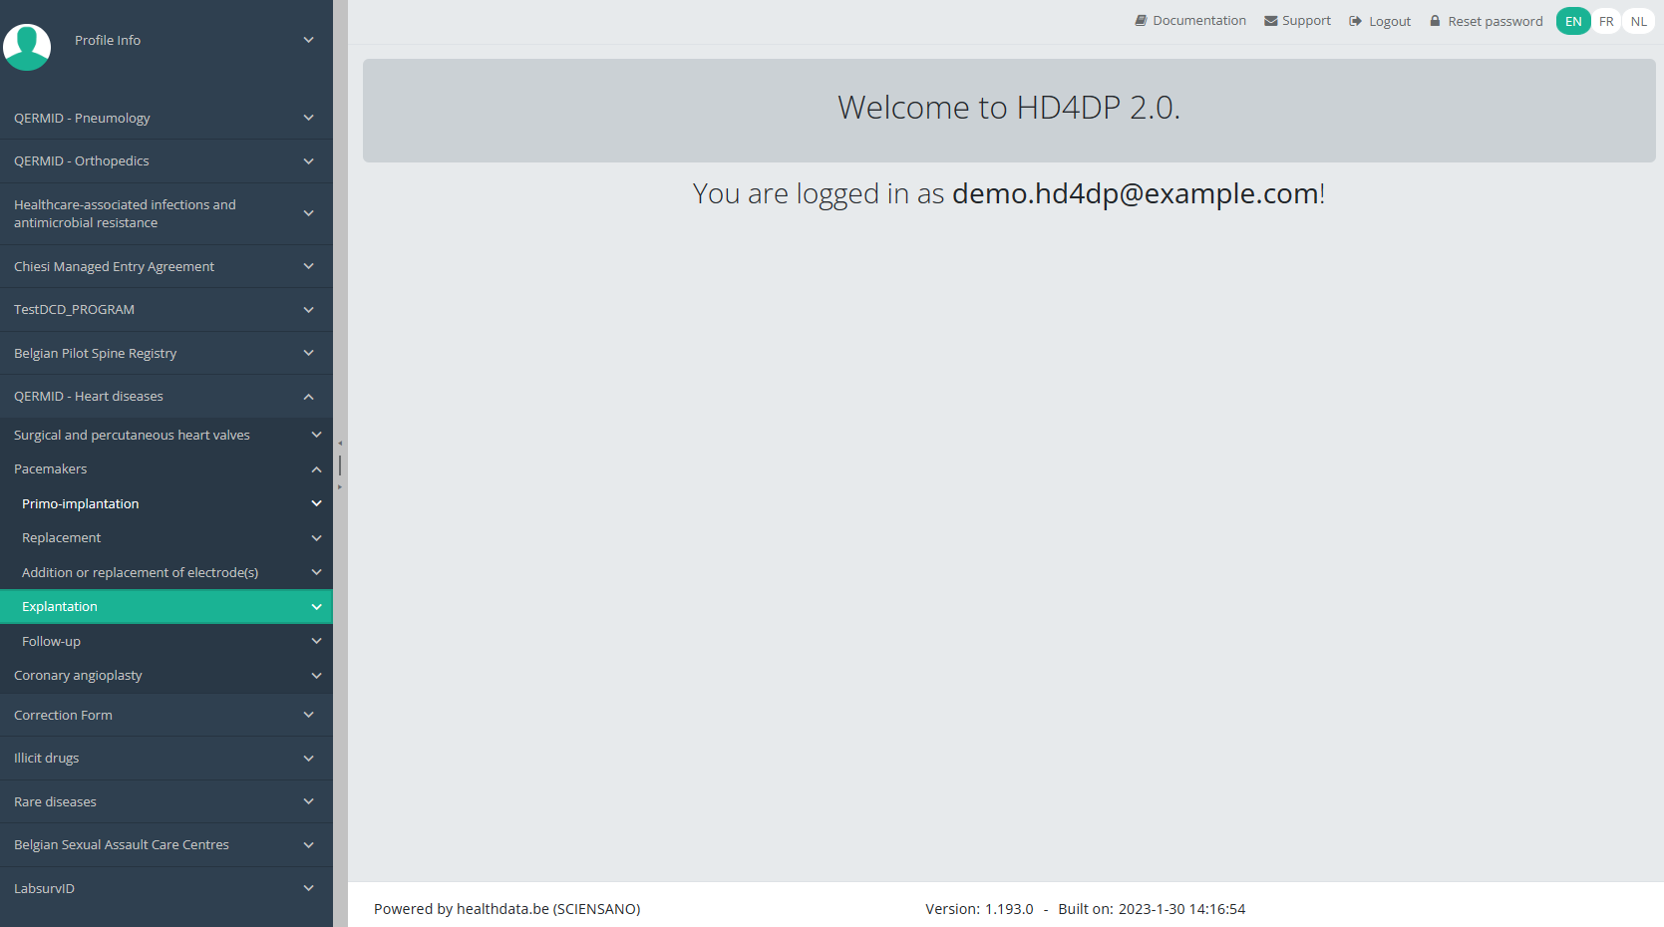Open Primo-implantation menu item
Image resolution: width=1664 pixels, height=927 pixels.
coord(80,504)
